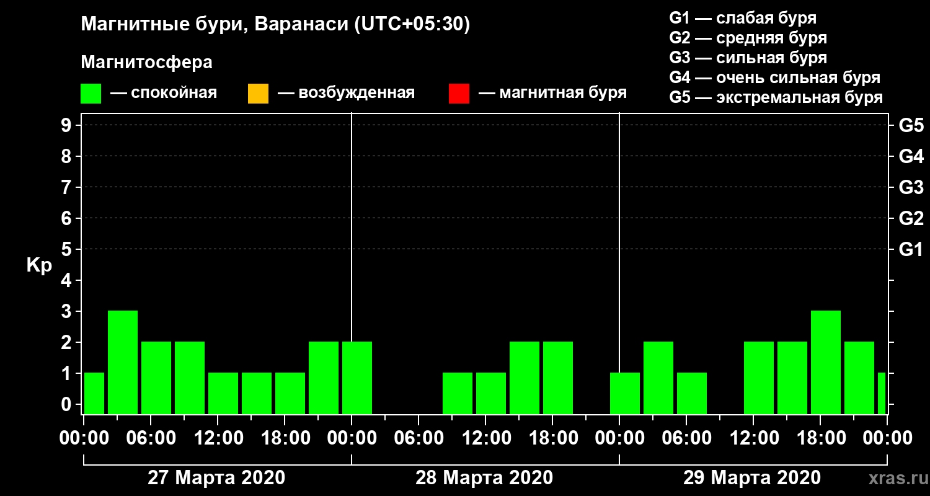Click the 27 Марта 2020 date label
The width and height of the screenshot is (930, 496).
coord(216,478)
